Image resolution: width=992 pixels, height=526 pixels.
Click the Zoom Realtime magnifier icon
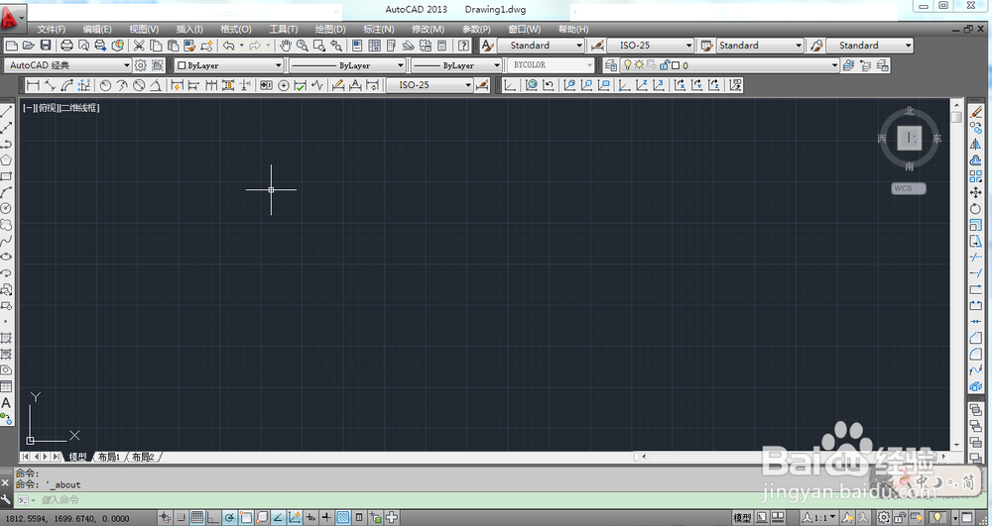click(303, 46)
